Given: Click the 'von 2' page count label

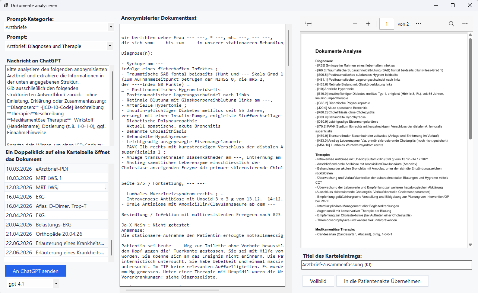Looking at the screenshot, I should coord(403,24).
